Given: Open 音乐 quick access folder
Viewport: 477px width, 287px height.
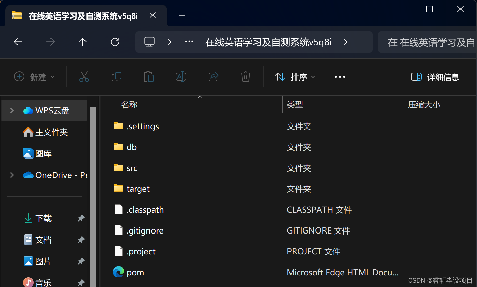Looking at the screenshot, I should [x=38, y=282].
